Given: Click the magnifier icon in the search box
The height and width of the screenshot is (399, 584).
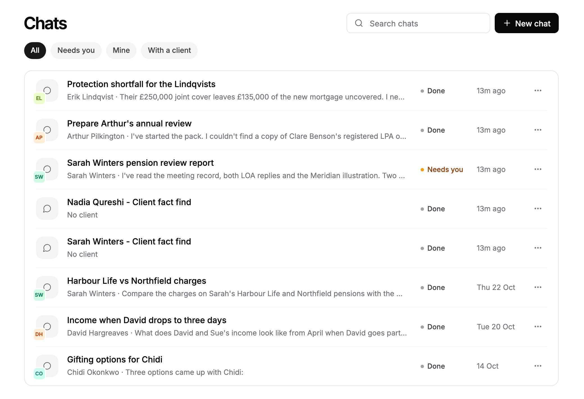Looking at the screenshot, I should click(x=359, y=23).
